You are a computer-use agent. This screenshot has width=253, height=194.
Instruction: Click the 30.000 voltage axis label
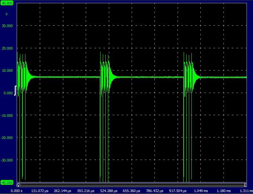[7, 26]
